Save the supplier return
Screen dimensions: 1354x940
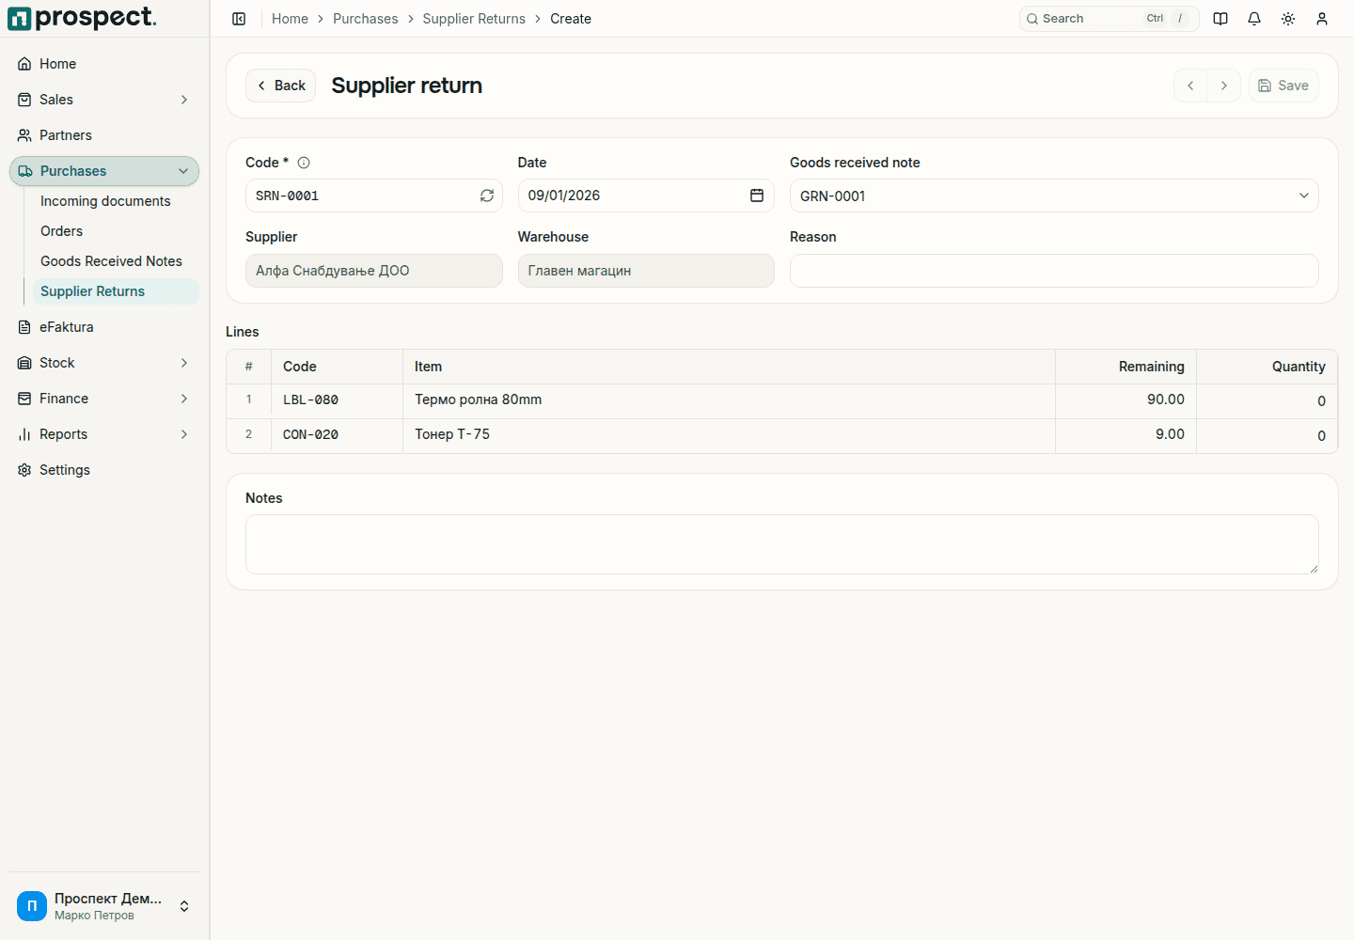(x=1283, y=86)
